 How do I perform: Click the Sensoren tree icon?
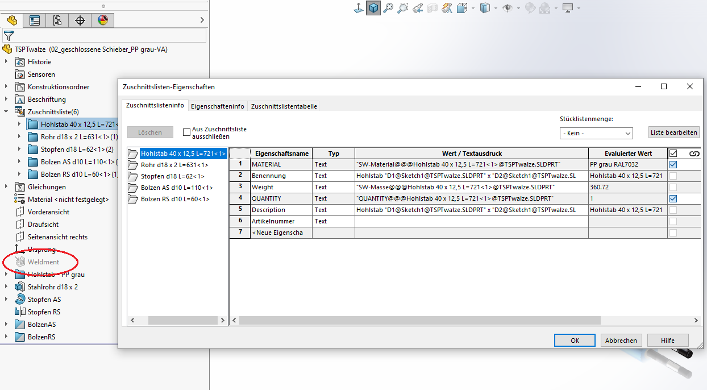pyautogui.click(x=20, y=74)
